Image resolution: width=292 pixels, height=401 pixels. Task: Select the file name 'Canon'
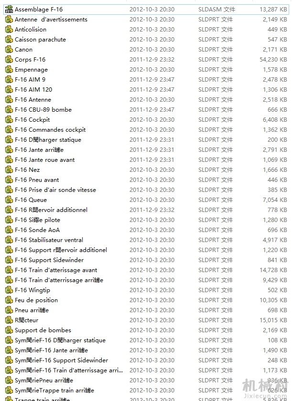(23, 50)
